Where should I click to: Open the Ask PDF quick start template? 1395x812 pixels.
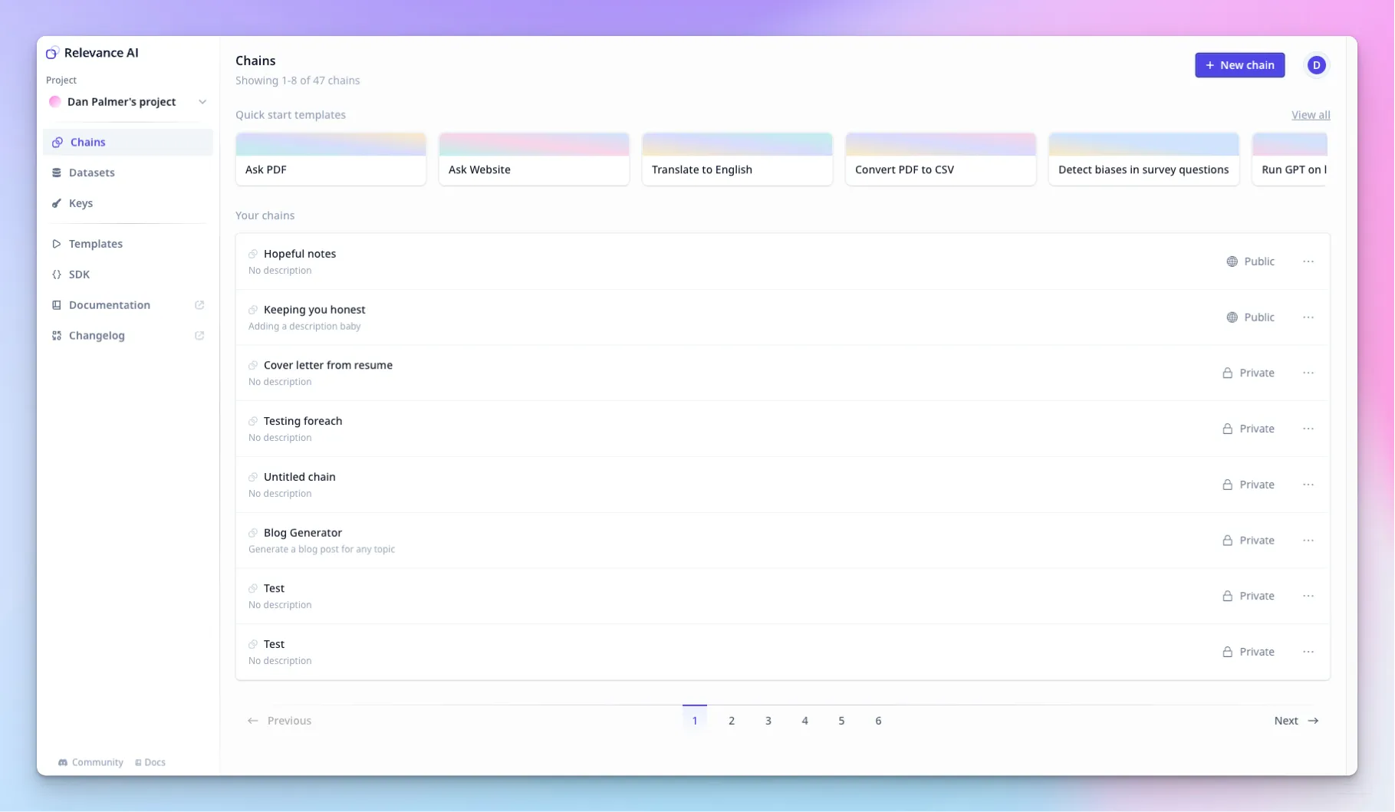331,159
